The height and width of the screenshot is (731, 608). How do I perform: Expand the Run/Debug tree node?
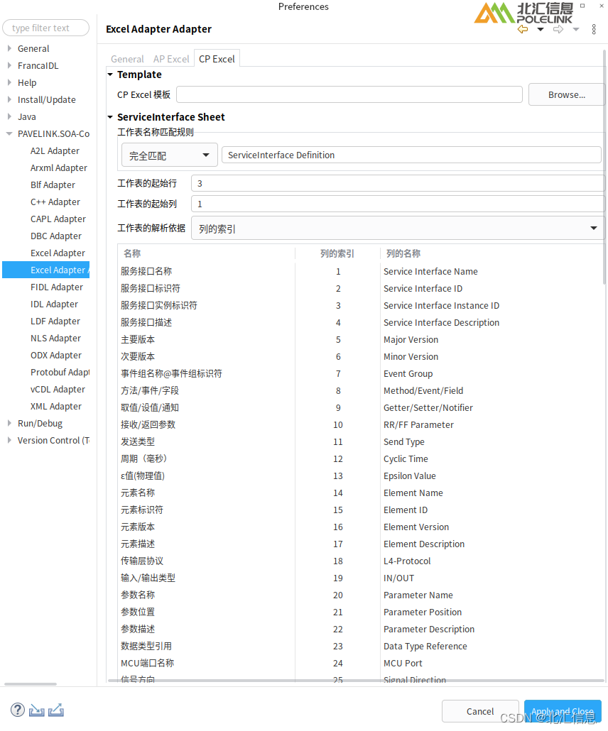point(9,423)
